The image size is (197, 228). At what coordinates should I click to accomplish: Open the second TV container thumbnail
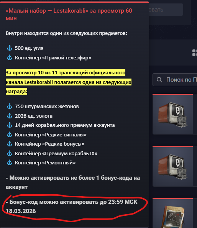pyautogui.click(x=172, y=166)
